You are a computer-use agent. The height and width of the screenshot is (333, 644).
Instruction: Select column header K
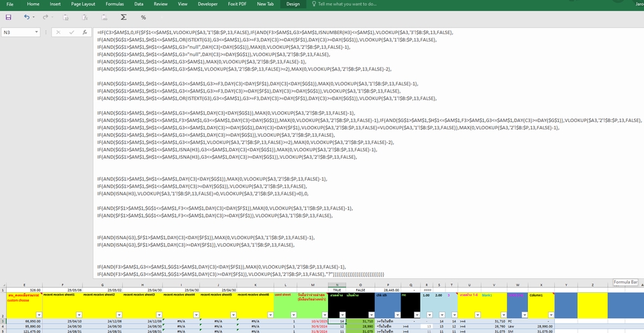(256, 285)
